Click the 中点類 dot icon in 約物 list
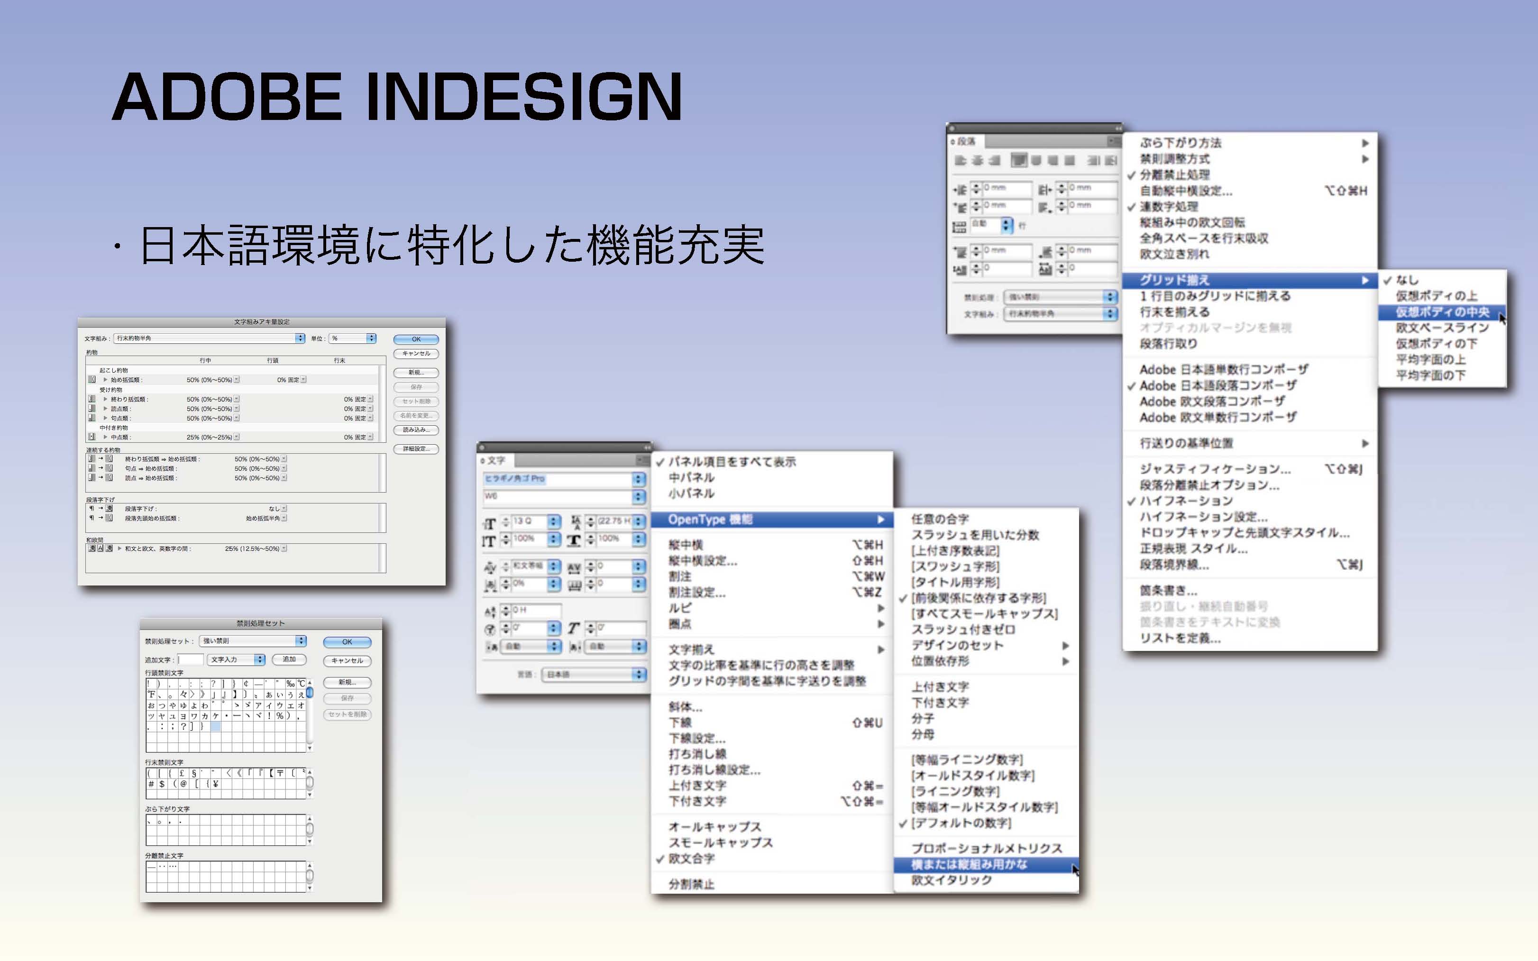The height and width of the screenshot is (961, 1538). pos(92,437)
